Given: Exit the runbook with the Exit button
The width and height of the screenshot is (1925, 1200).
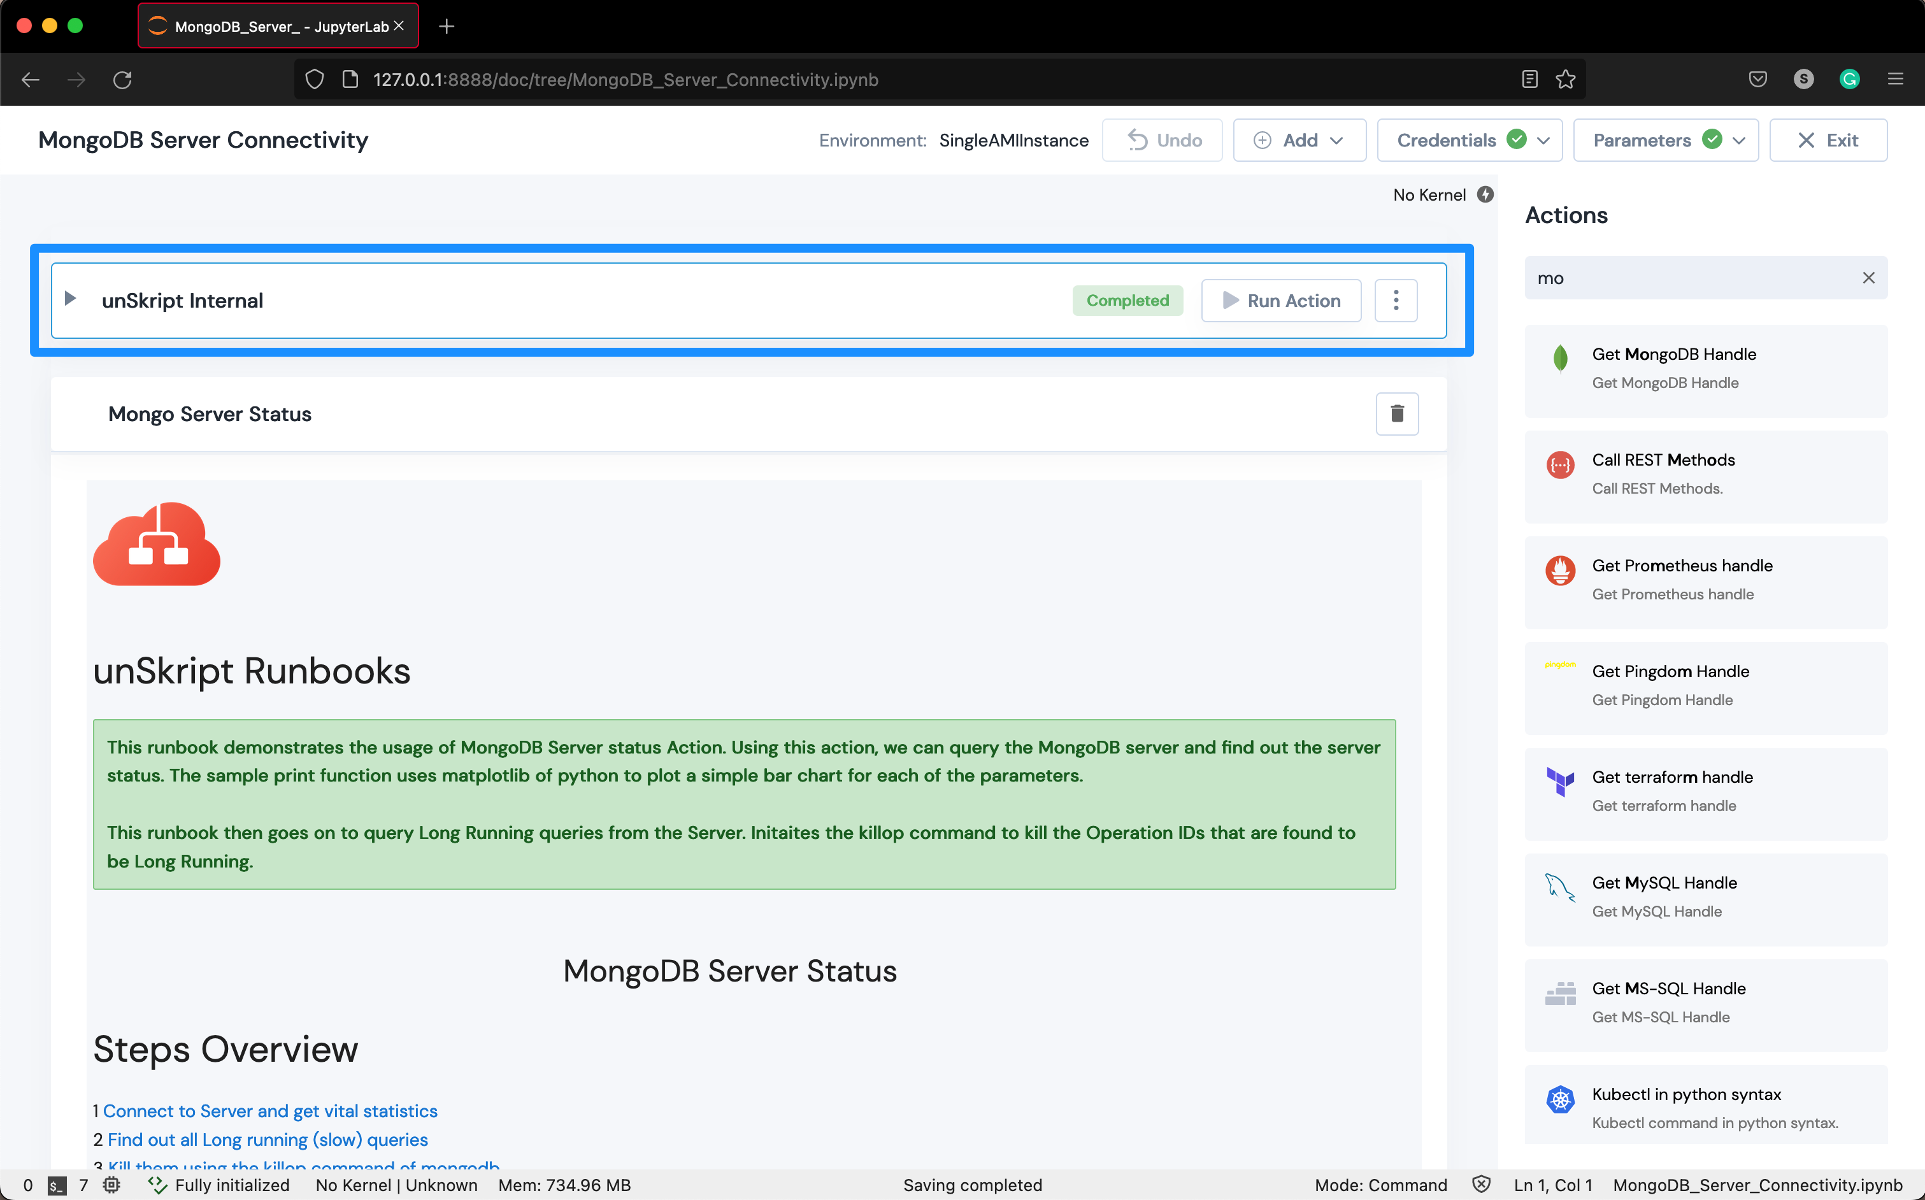Looking at the screenshot, I should pyautogui.click(x=1828, y=141).
